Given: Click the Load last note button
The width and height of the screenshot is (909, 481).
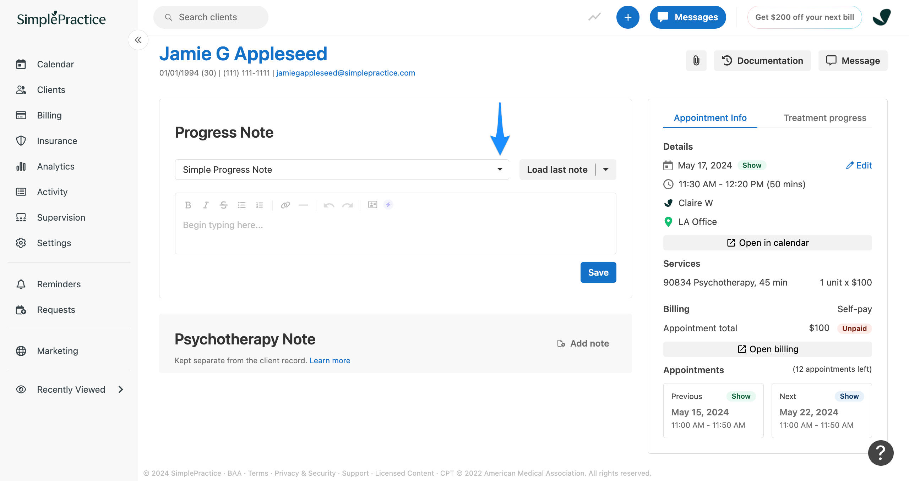Looking at the screenshot, I should [x=557, y=170].
